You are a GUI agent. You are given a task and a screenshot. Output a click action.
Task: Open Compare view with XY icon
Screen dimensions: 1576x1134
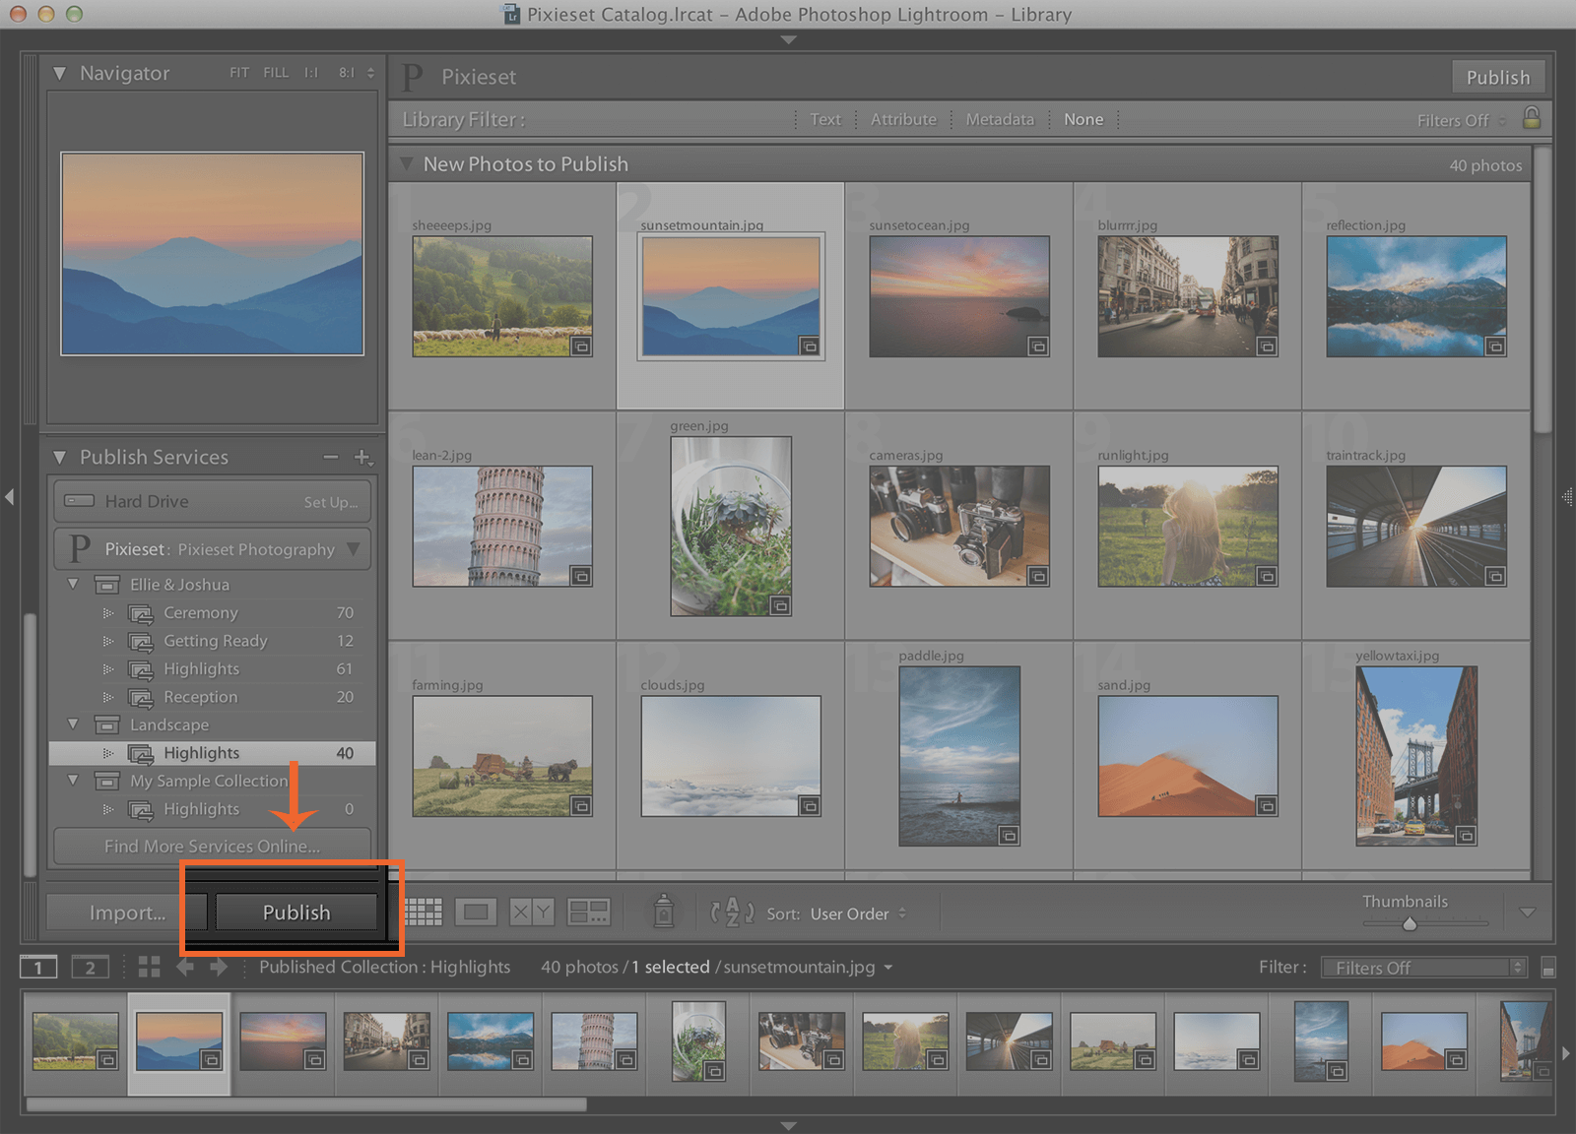click(531, 911)
